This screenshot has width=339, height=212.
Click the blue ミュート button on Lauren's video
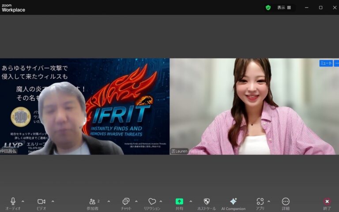[326, 63]
